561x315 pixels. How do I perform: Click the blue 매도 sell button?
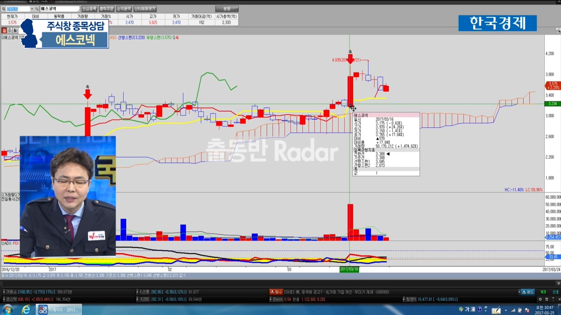click(x=526, y=292)
